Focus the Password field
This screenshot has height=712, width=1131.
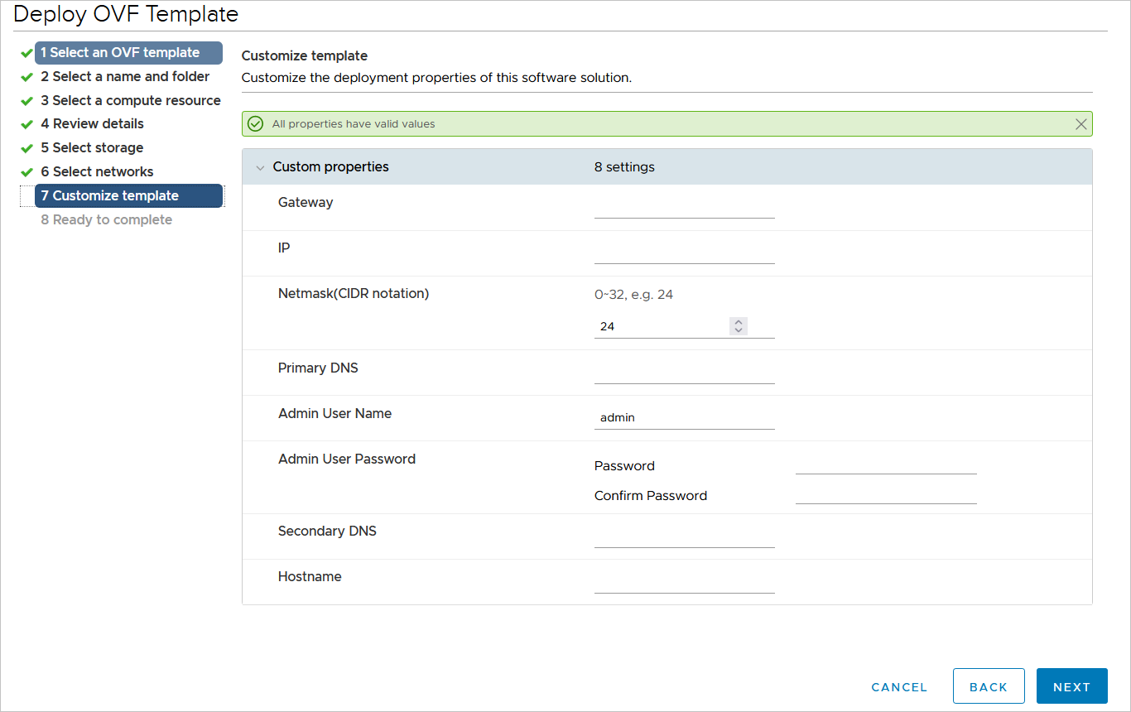(x=886, y=464)
